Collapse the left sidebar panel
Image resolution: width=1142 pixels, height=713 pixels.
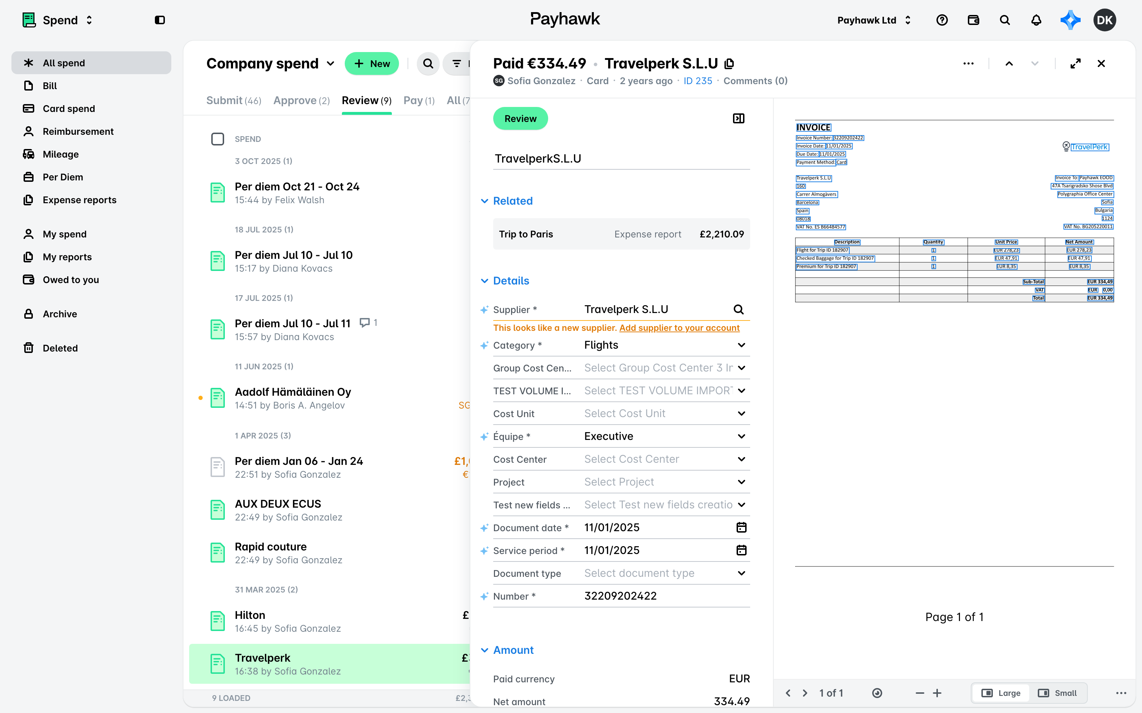pos(160,20)
